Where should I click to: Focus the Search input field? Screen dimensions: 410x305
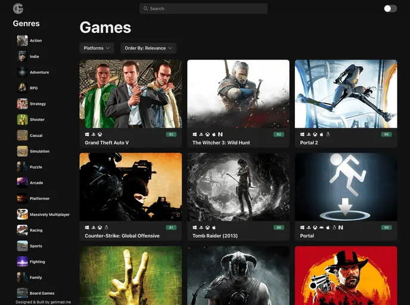point(203,8)
